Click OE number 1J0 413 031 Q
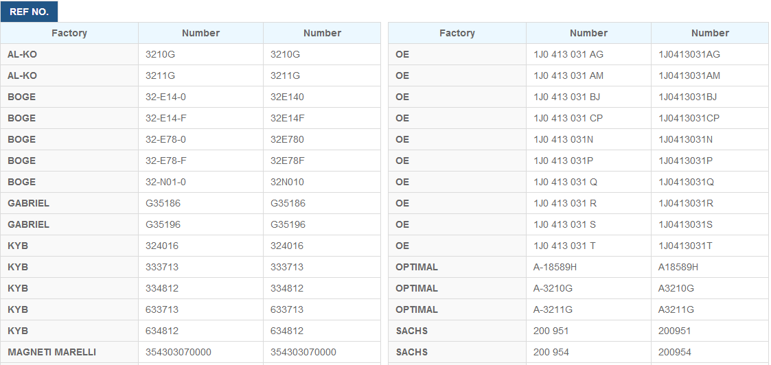This screenshot has width=771, height=365. 588,182
